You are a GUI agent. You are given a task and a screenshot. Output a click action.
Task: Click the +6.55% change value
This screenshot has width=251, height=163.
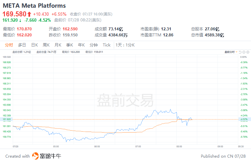59,14
